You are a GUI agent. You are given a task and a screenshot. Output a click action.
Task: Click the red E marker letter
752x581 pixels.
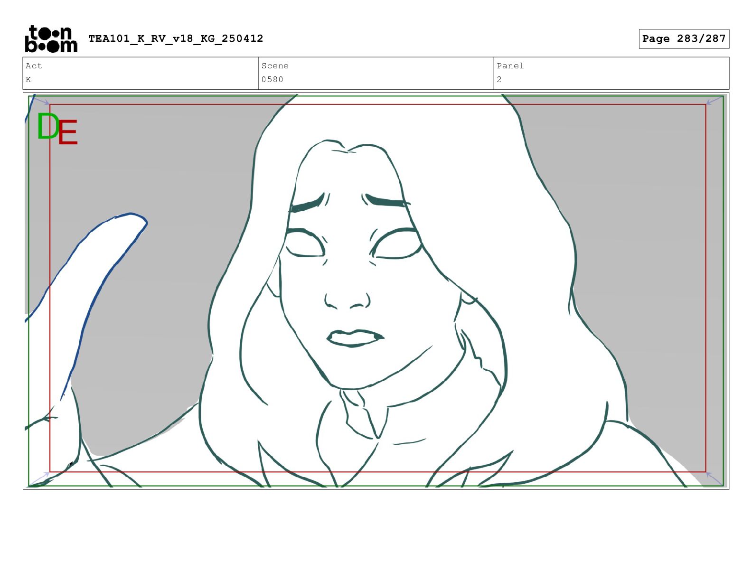[x=68, y=132]
